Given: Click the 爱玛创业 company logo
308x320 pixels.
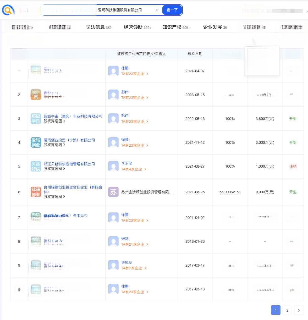Looking at the screenshot, I should (x=36, y=142).
